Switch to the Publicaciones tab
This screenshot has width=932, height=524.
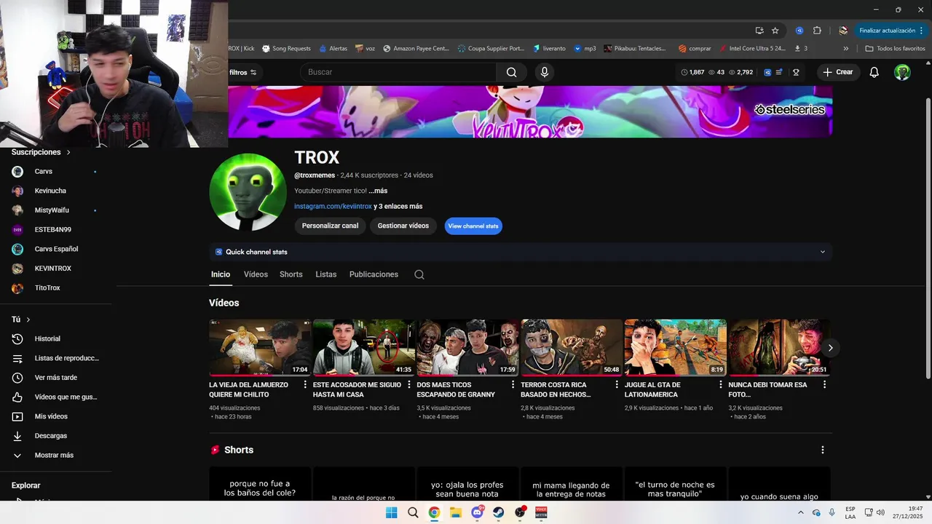(x=374, y=274)
